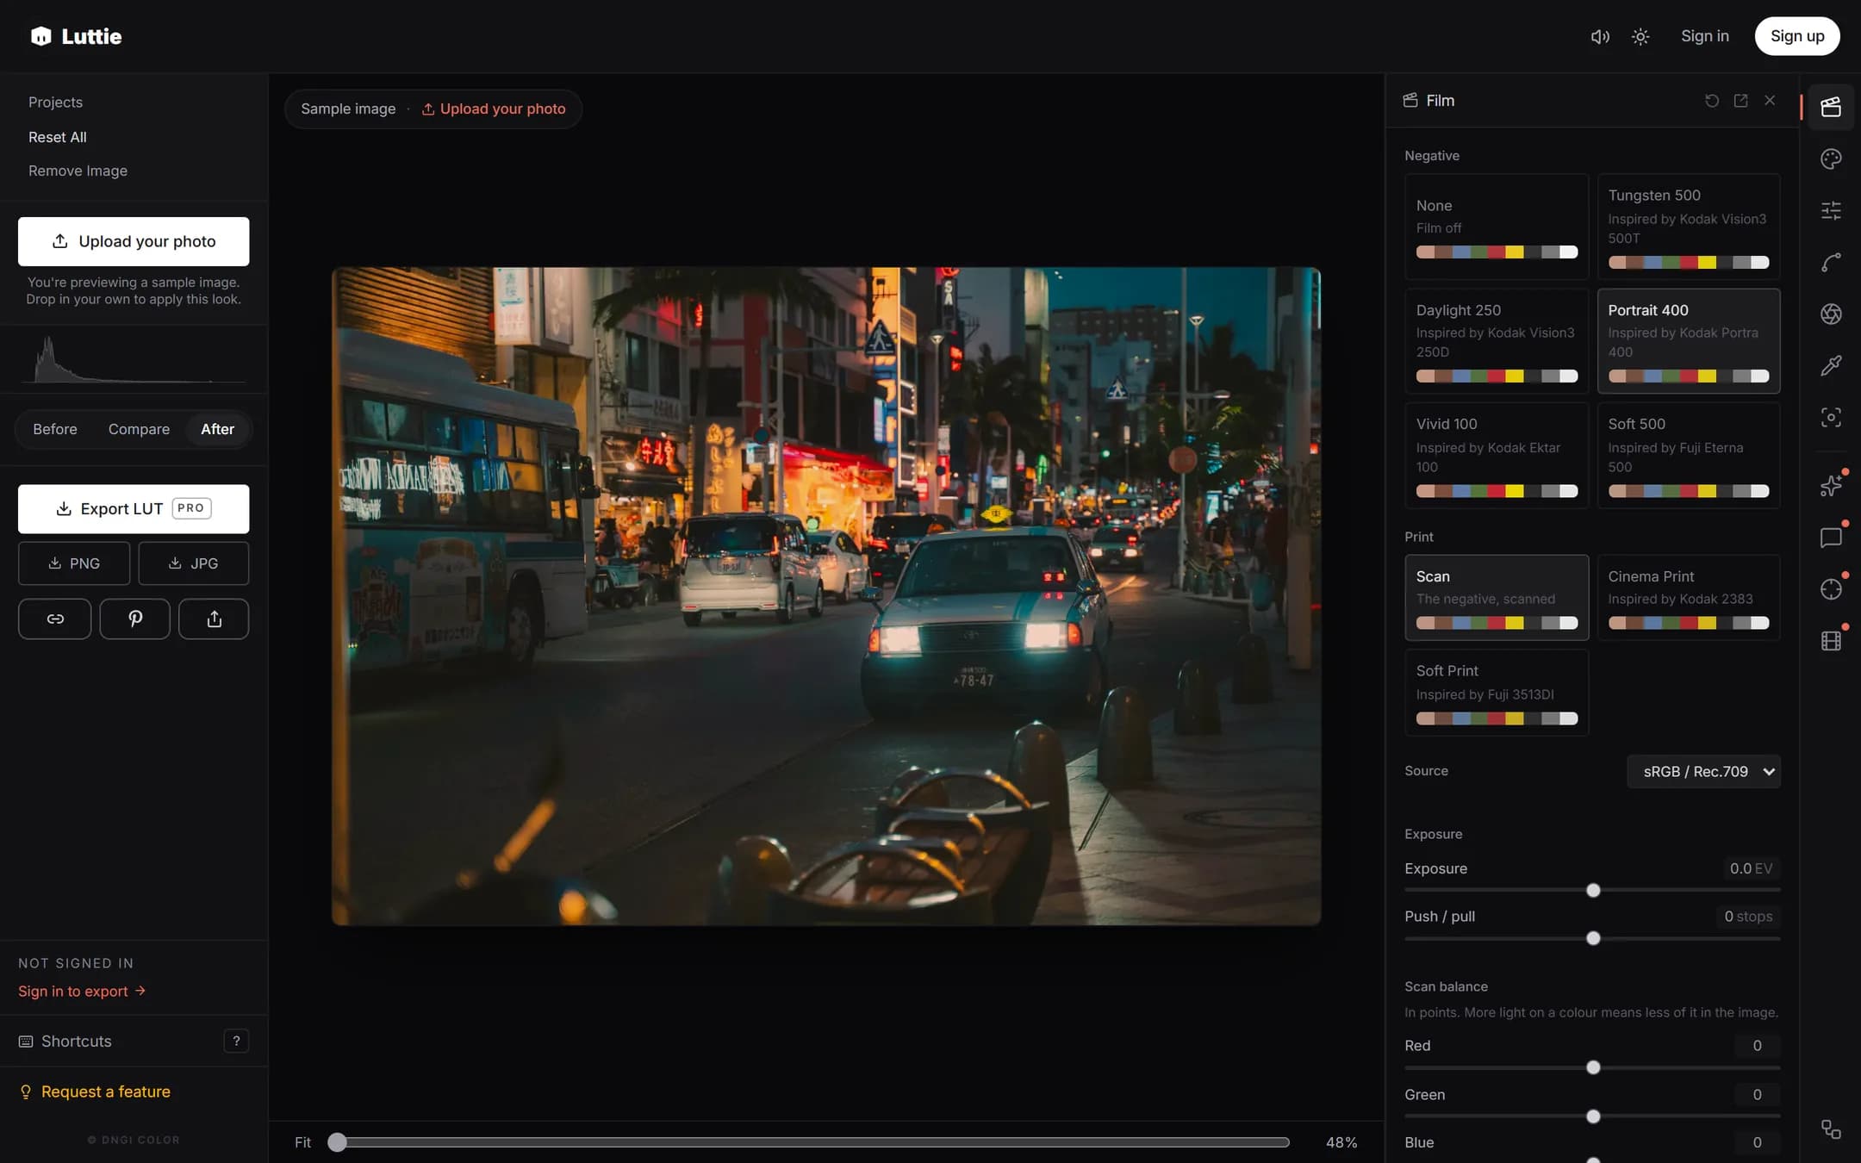This screenshot has height=1163, width=1861.
Task: Open the Source sRGB / Rec.709 dropdown
Action: click(1702, 771)
